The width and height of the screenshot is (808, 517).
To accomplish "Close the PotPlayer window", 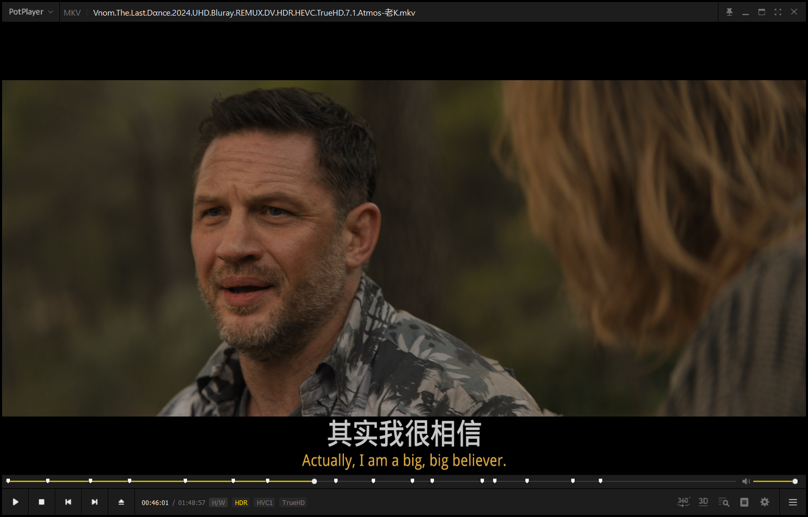I will [794, 12].
